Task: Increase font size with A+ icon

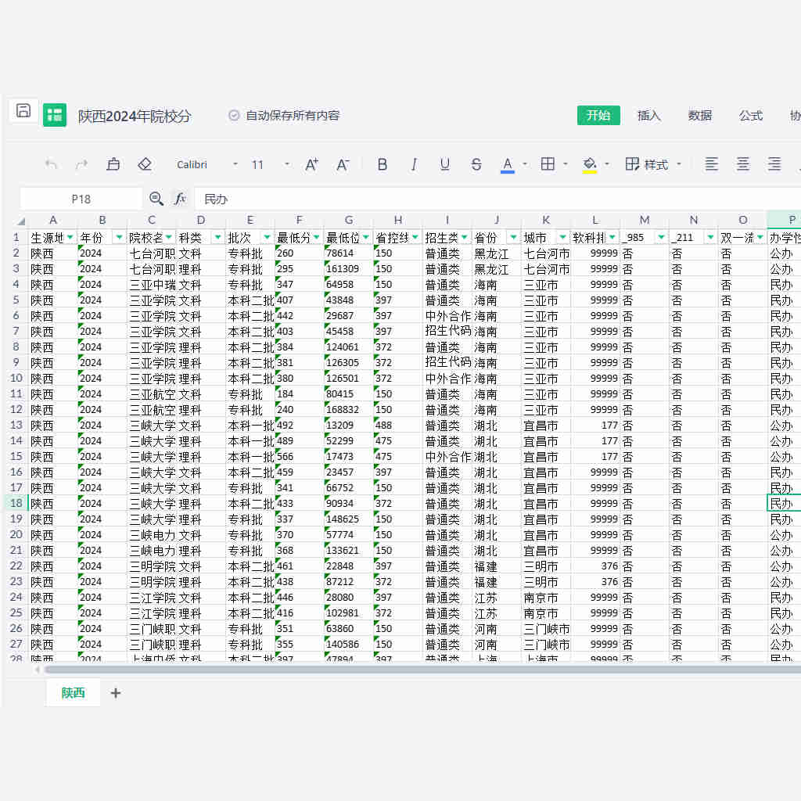Action: pos(311,164)
